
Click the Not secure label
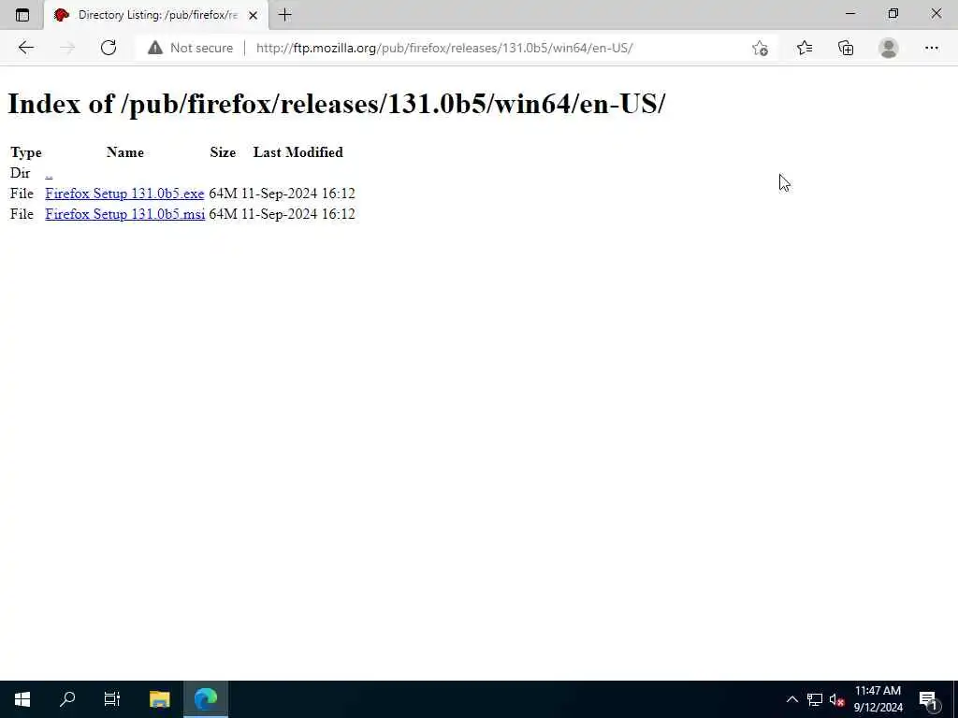pos(202,48)
